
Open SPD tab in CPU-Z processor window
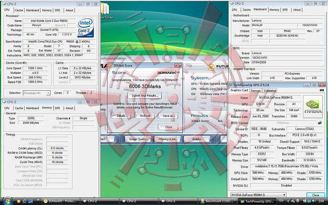[x=57, y=10]
